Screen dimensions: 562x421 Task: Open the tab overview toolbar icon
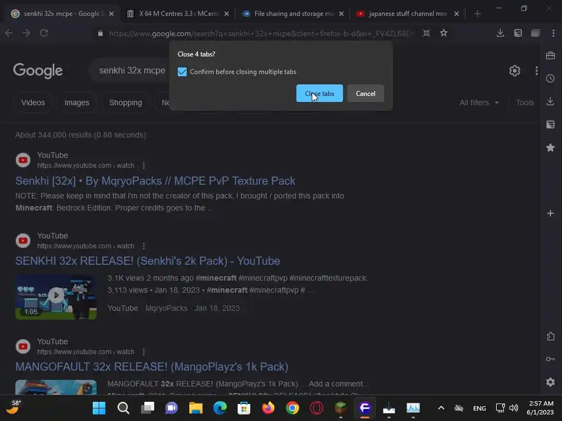(536, 33)
